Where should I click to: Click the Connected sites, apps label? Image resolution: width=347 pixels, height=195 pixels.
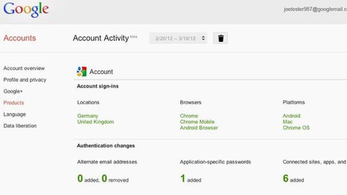point(315,162)
